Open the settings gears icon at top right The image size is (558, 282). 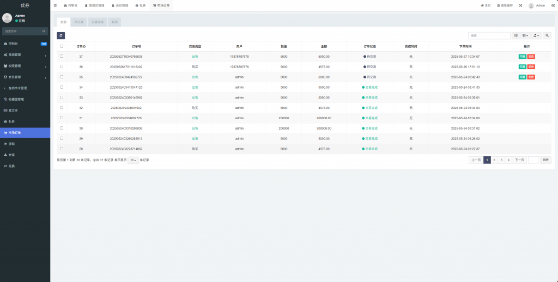551,5
